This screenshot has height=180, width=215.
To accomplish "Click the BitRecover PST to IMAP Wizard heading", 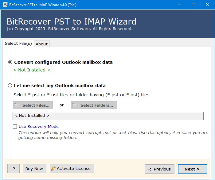I will click(72, 21).
